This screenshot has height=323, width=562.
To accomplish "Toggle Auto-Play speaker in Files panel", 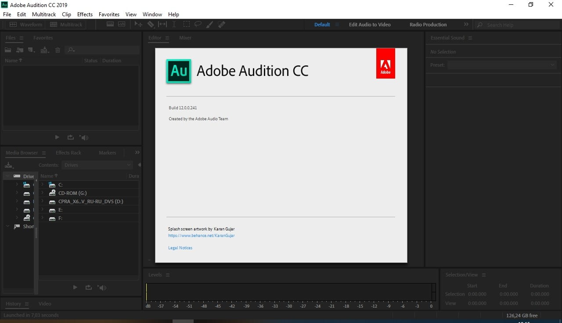I will [x=84, y=137].
